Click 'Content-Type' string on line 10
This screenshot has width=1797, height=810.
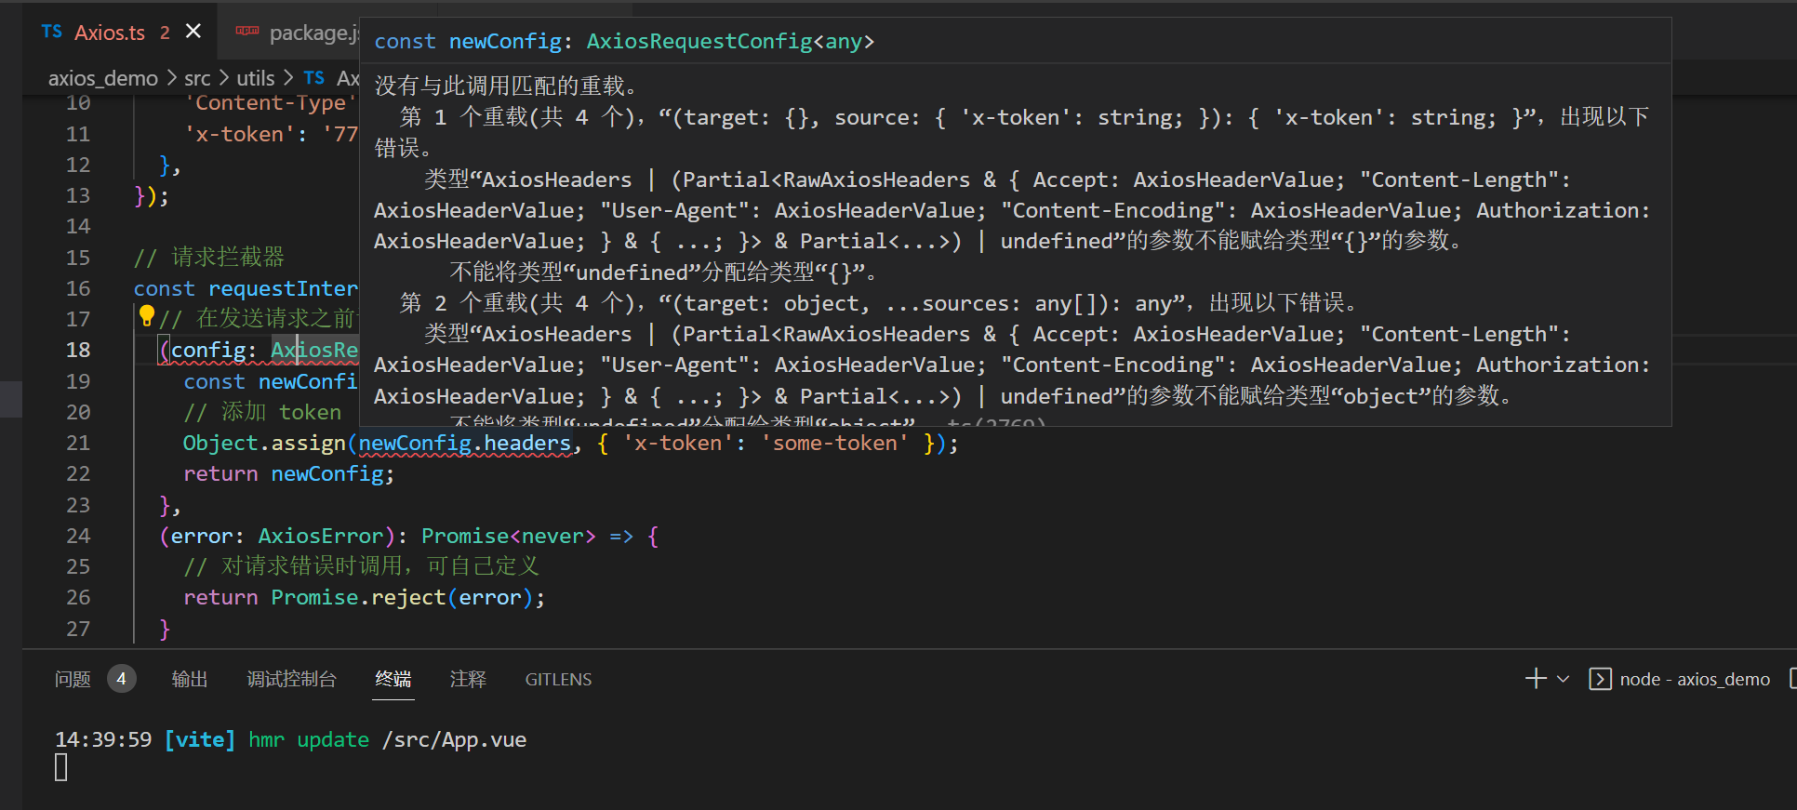271,102
